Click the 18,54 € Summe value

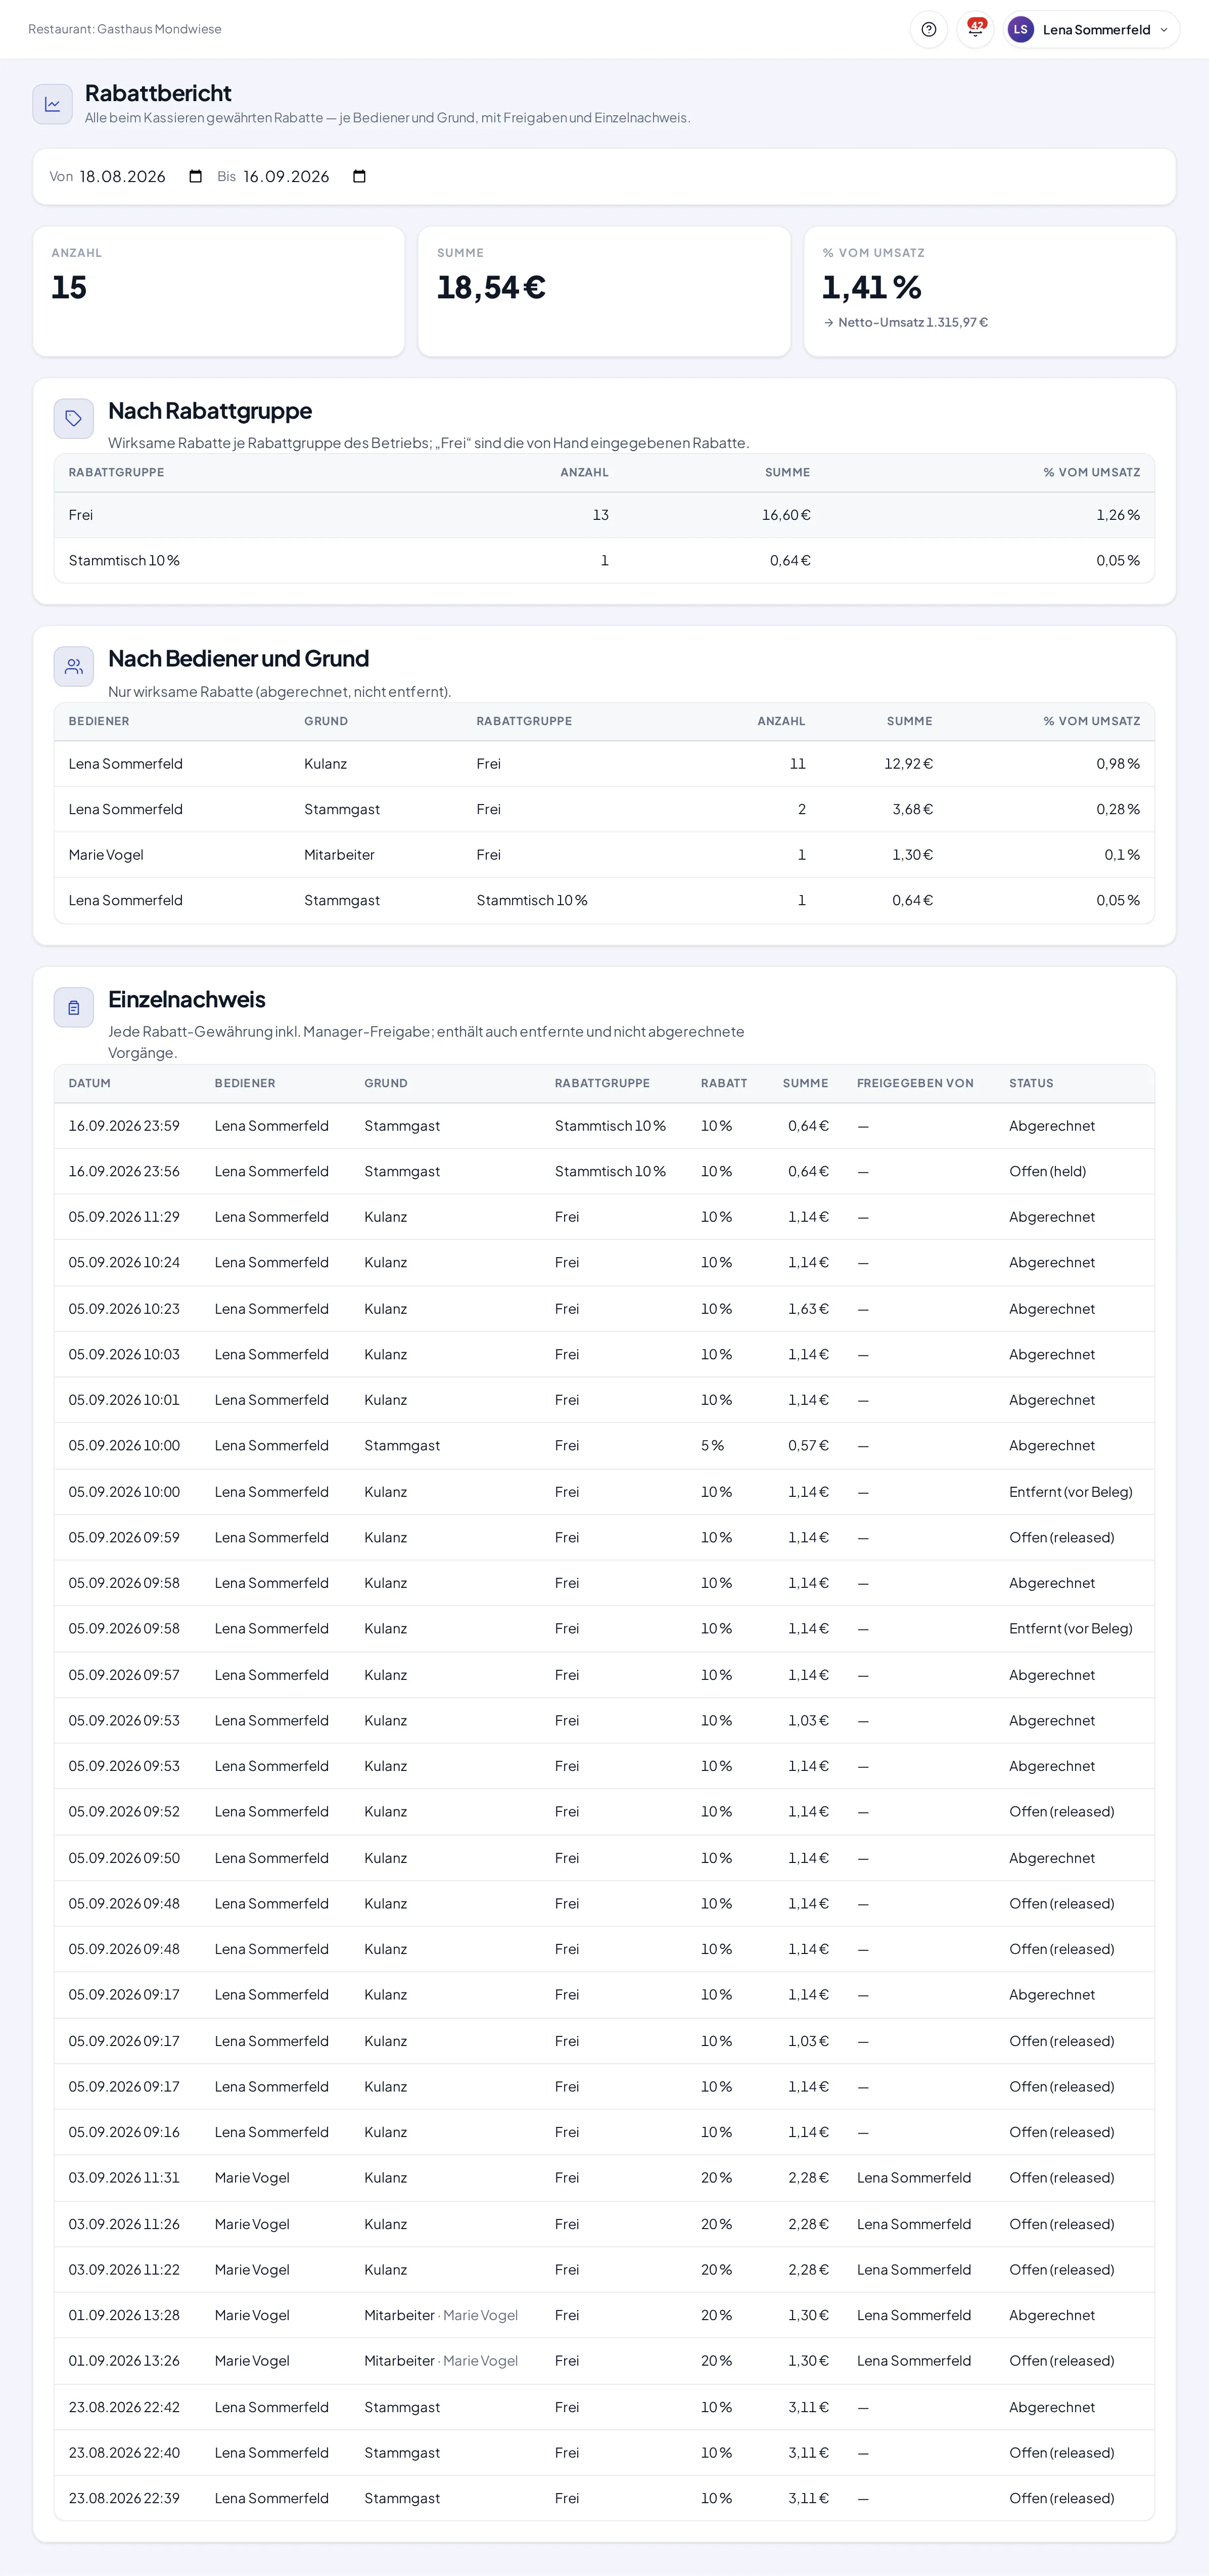[491, 288]
